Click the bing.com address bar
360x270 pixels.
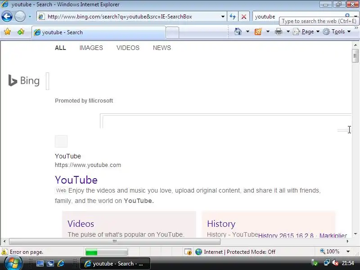pos(131,17)
